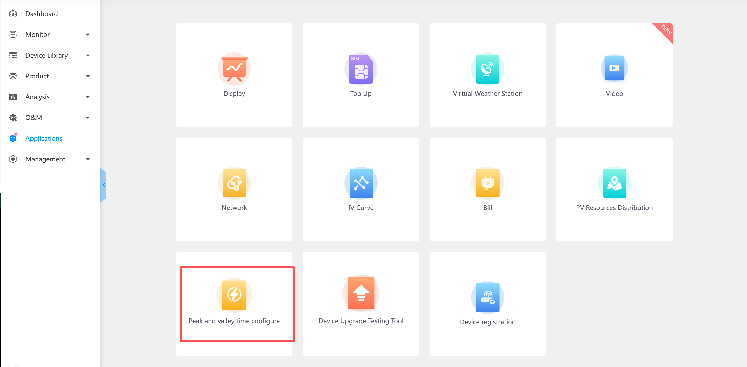The image size is (747, 367).
Task: Collapse the sidebar with the arrow handle
Action: pyautogui.click(x=103, y=185)
